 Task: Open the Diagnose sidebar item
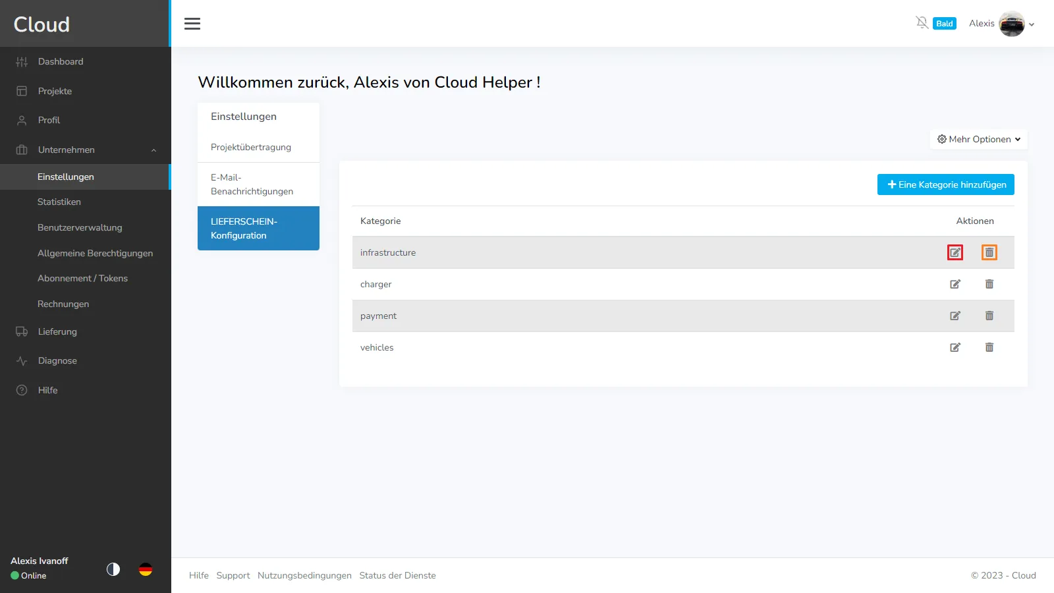click(x=57, y=360)
